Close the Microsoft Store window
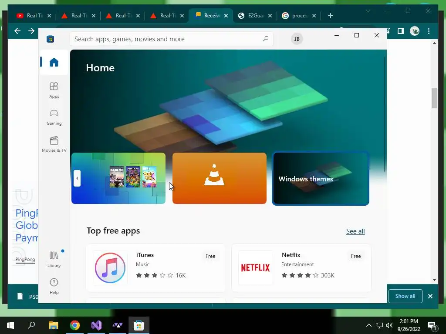Screen dimensions: 446x334 point(377,35)
